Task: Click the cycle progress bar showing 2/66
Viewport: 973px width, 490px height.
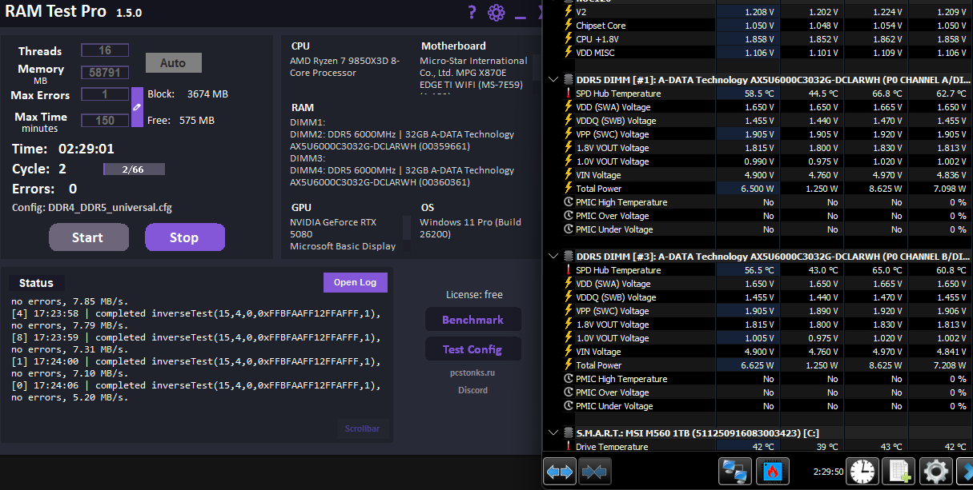Action: tap(134, 169)
